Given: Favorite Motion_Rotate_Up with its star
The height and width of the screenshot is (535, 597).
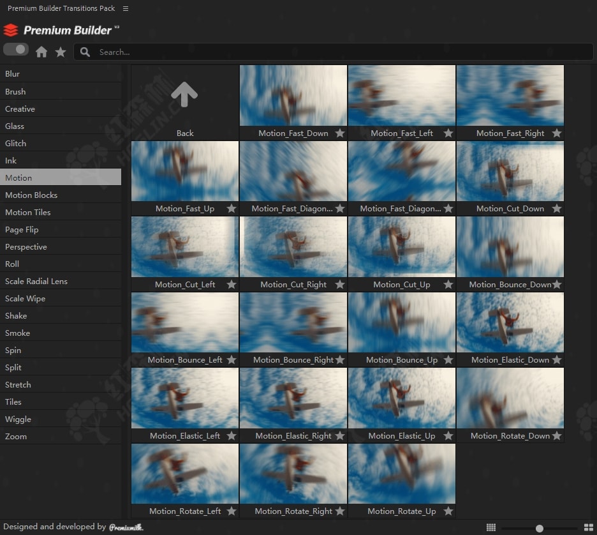Looking at the screenshot, I should click(x=448, y=511).
